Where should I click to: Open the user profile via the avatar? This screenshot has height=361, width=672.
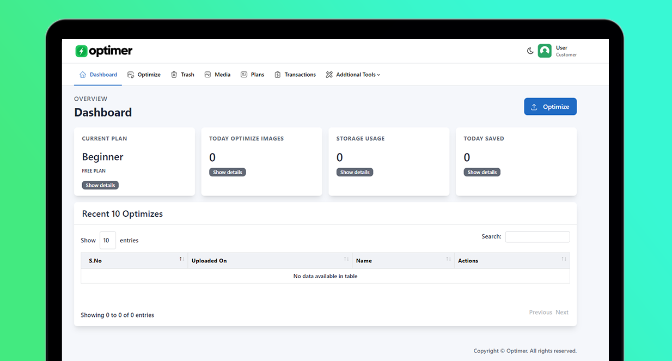pyautogui.click(x=545, y=51)
